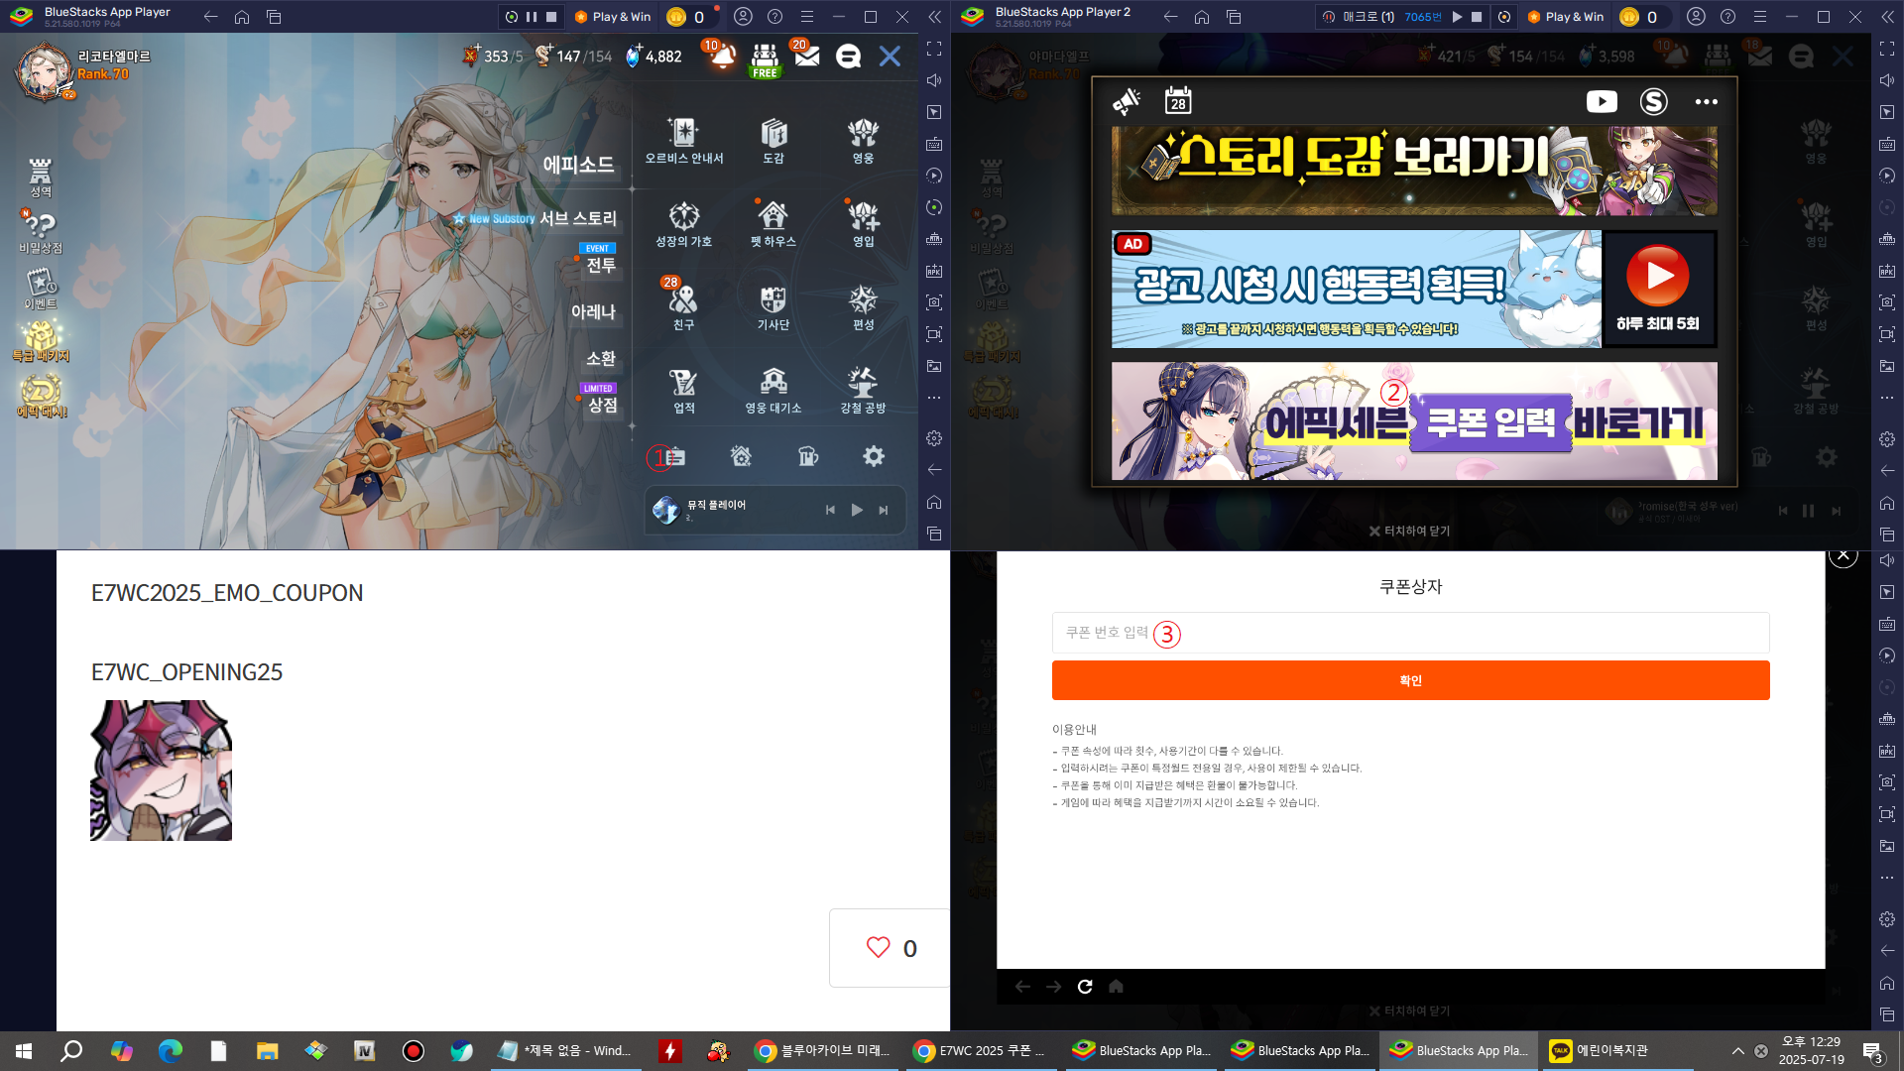The width and height of the screenshot is (1904, 1071).
Task: Open the 친구 friends icon
Action: pos(683,306)
